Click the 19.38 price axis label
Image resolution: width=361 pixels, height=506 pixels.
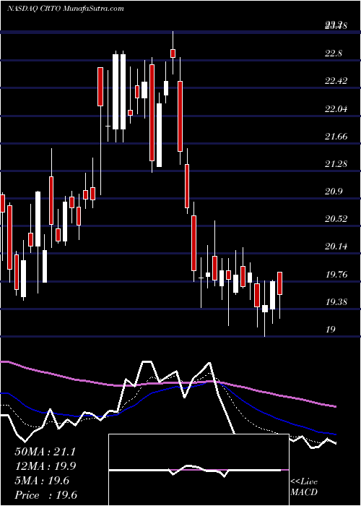[x=336, y=302]
